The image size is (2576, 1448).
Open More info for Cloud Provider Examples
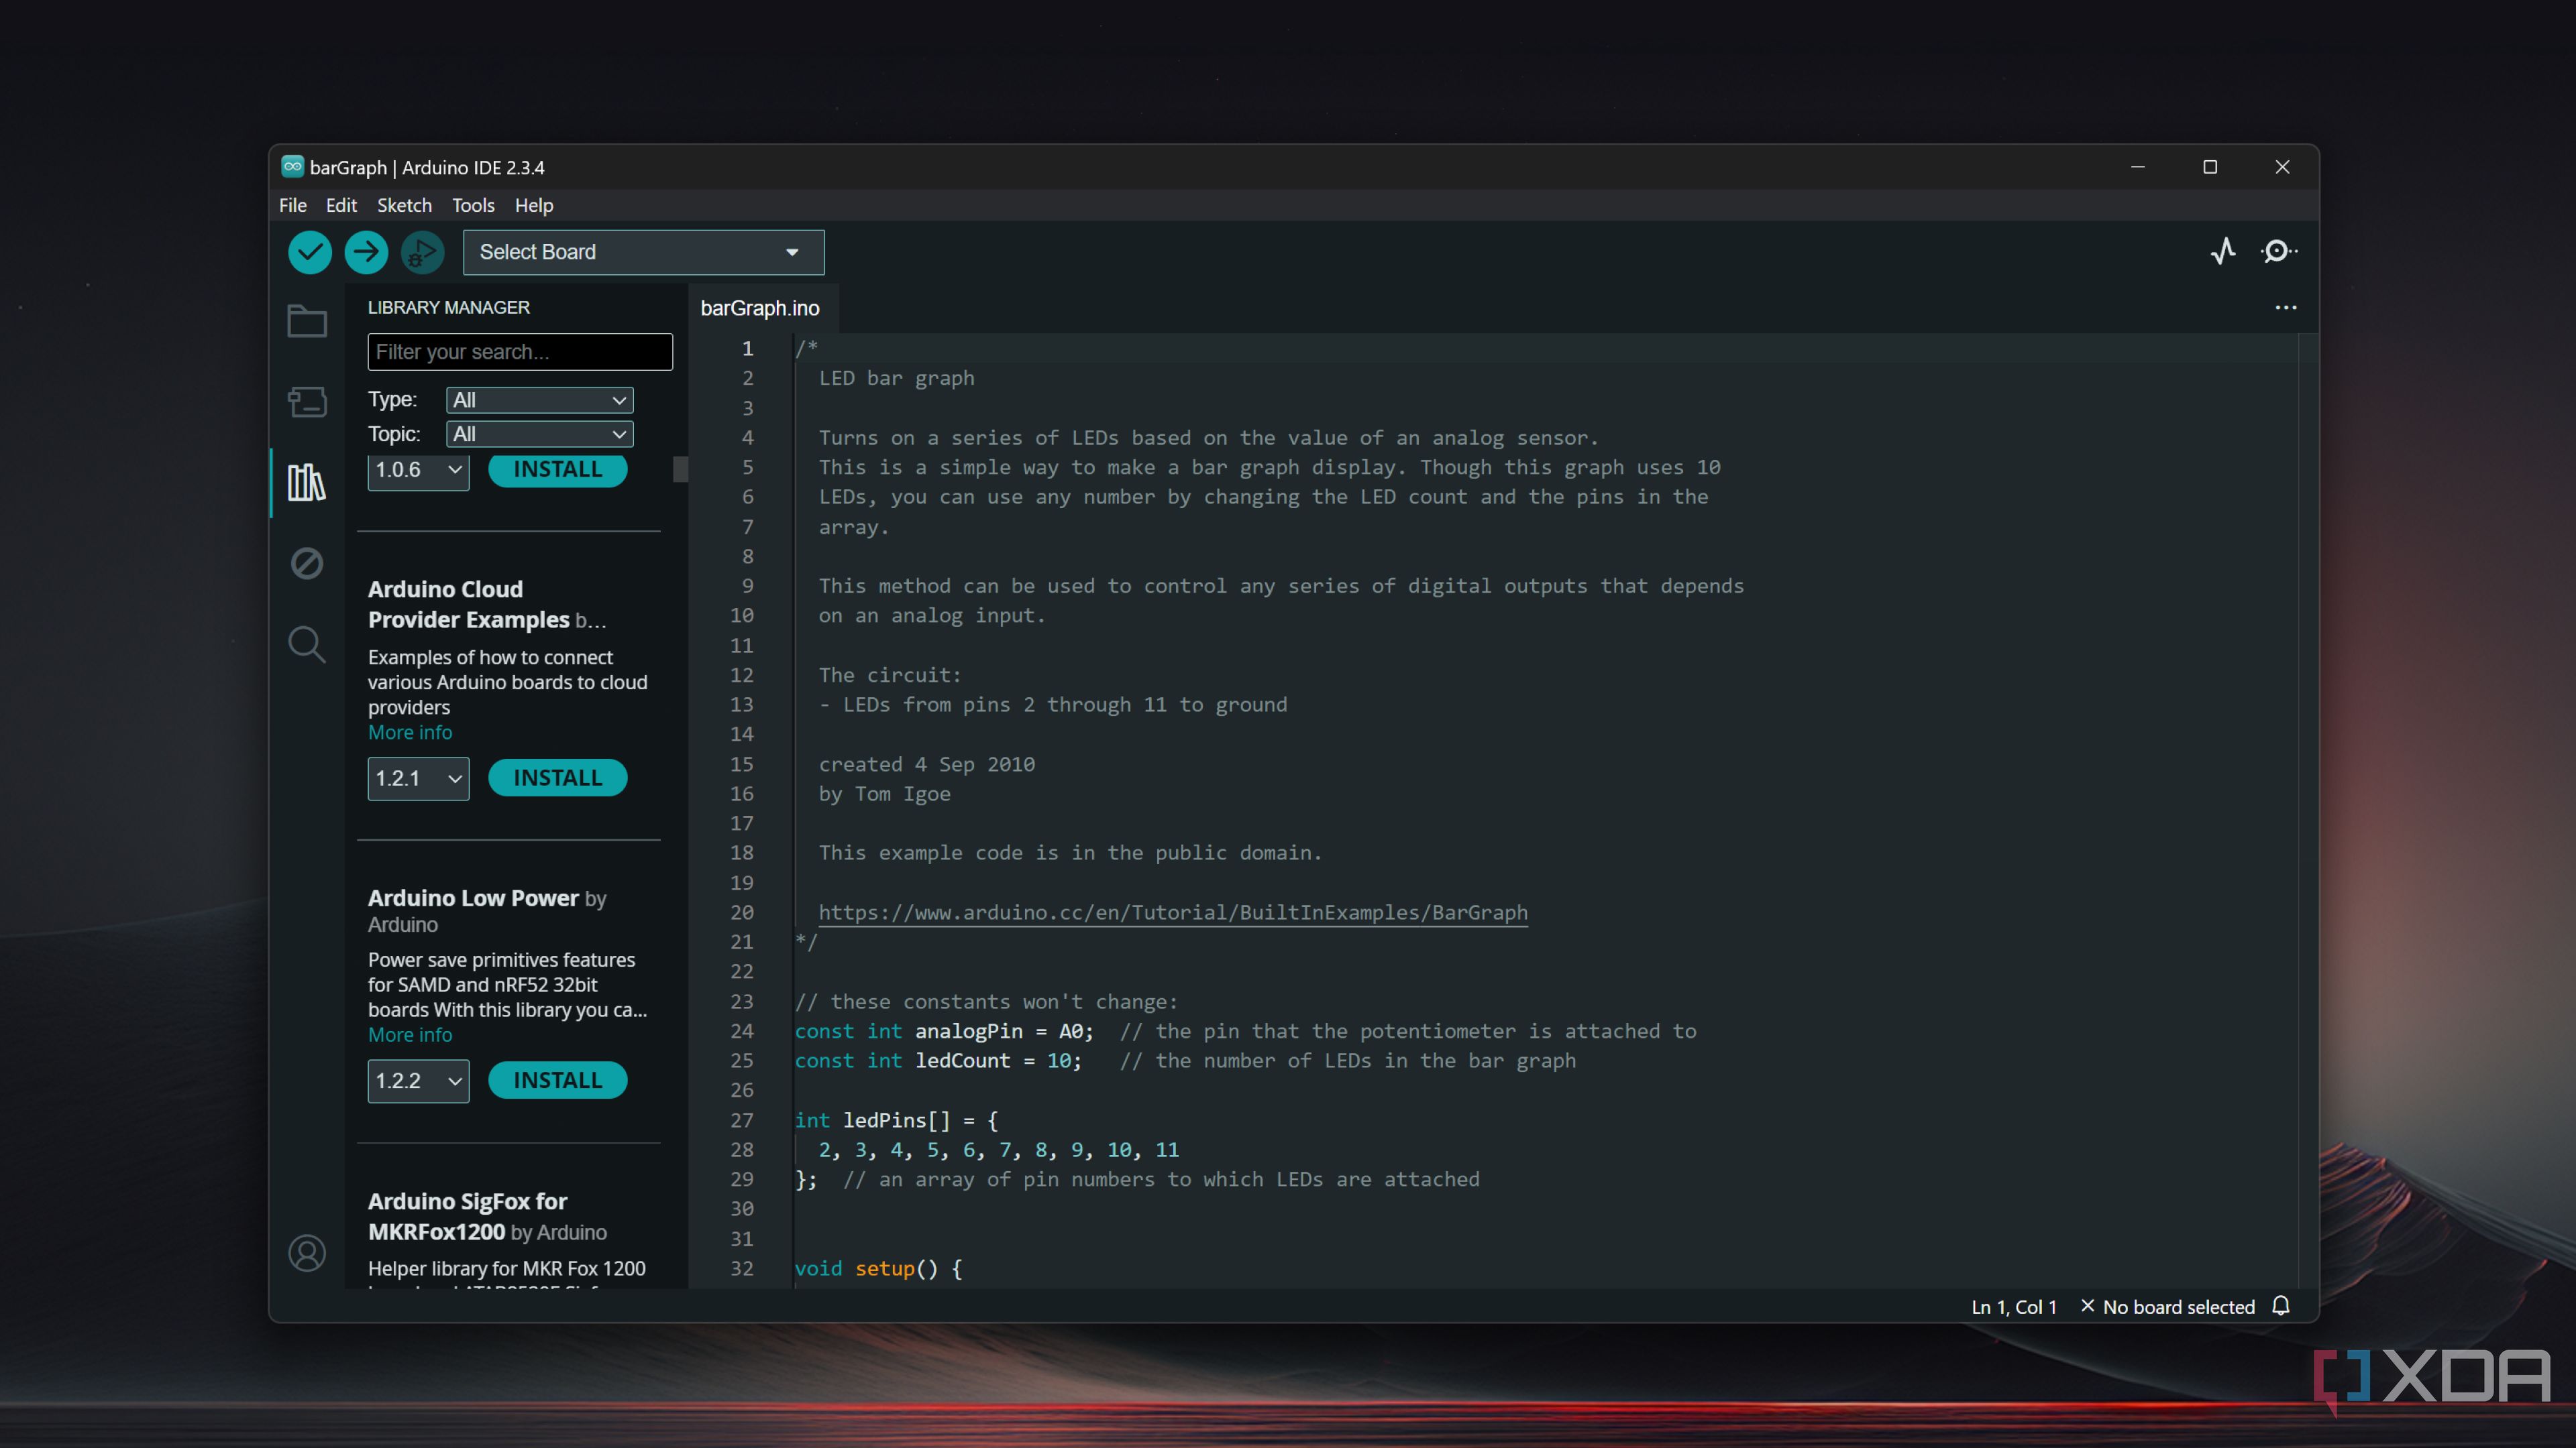(410, 733)
